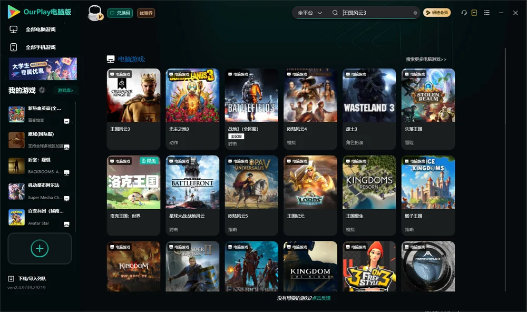This screenshot has height=312, width=527.
Task: Open the OurPlay logo home icon
Action: pos(14,12)
